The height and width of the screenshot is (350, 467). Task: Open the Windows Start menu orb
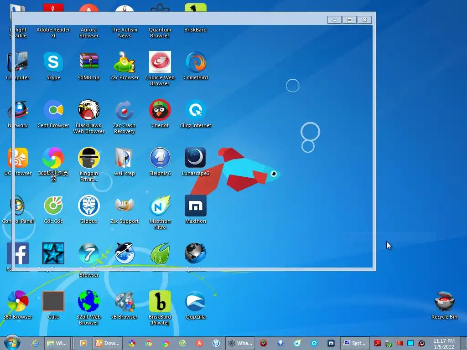click(x=12, y=343)
